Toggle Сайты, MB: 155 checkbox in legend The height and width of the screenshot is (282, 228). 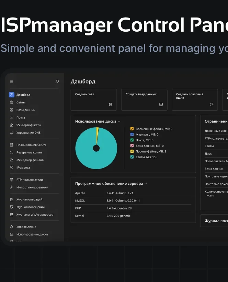132,157
